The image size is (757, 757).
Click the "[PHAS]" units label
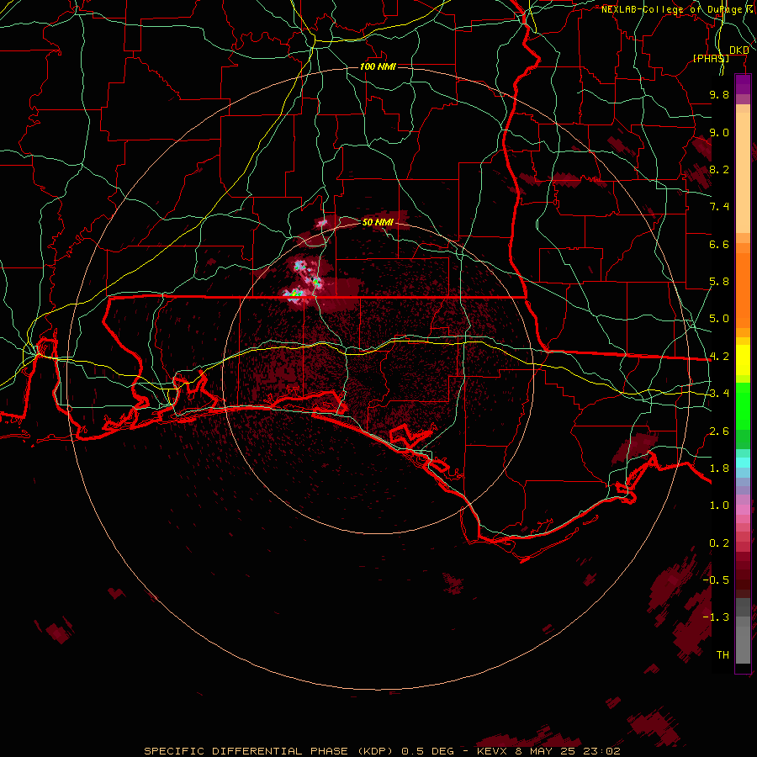(711, 58)
